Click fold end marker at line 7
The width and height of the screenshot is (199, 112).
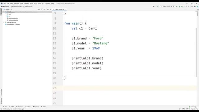[x=63, y=13]
